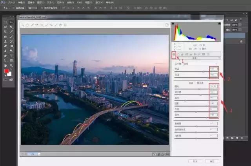Select the Type tool in Photoshop toolbox

11,56
